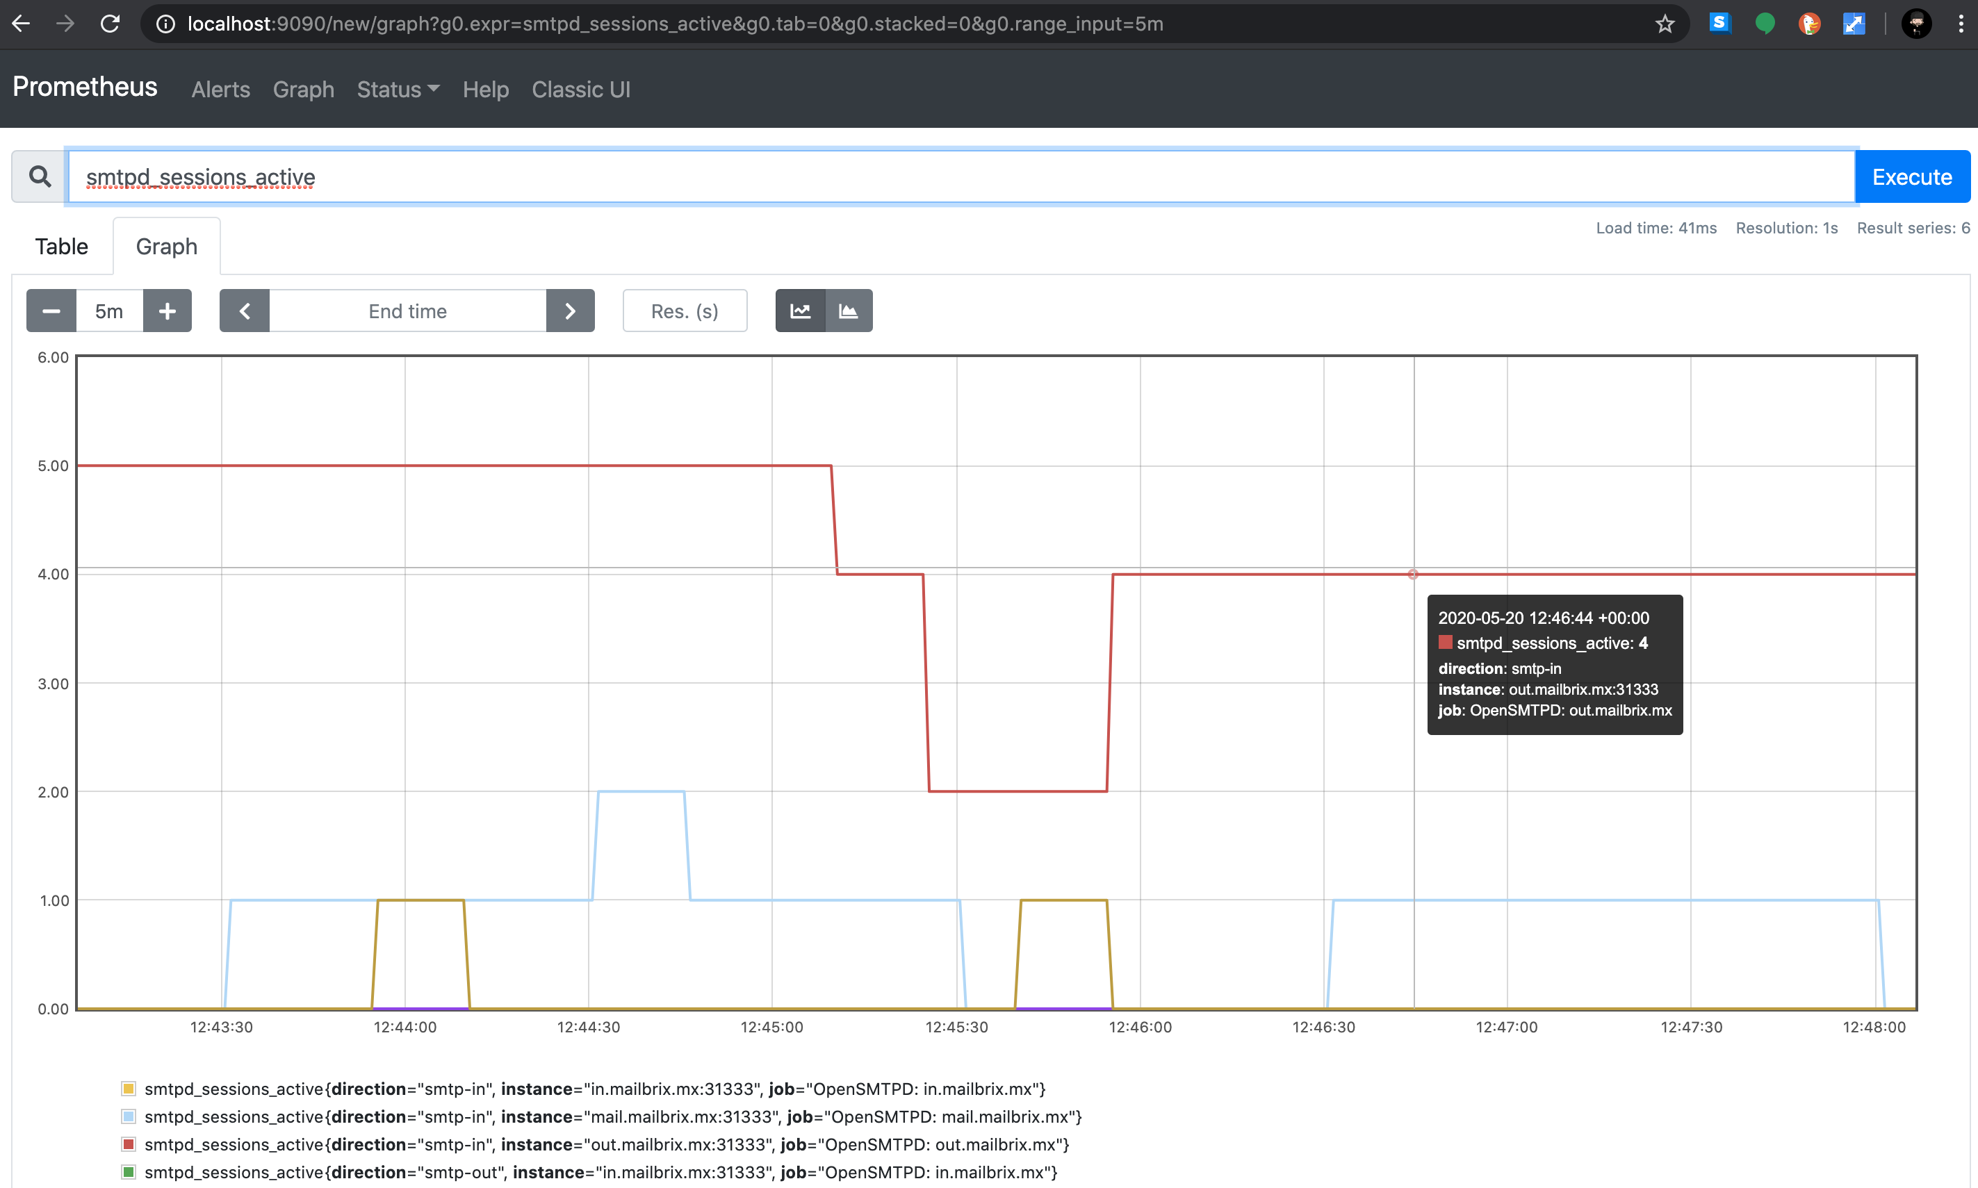This screenshot has height=1188, width=1978.
Task: Select the line chart icon
Action: (799, 311)
